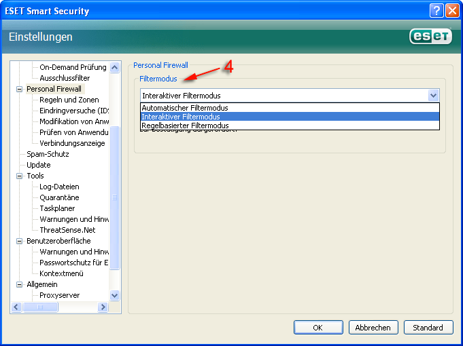Open the Filtermodus dropdown arrow
463x346 pixels.
[x=433, y=96]
